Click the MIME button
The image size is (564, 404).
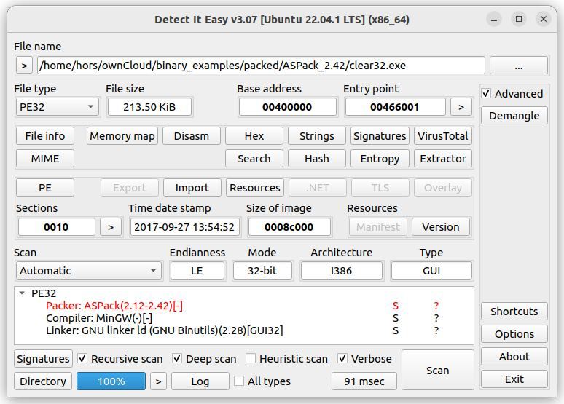tap(45, 159)
